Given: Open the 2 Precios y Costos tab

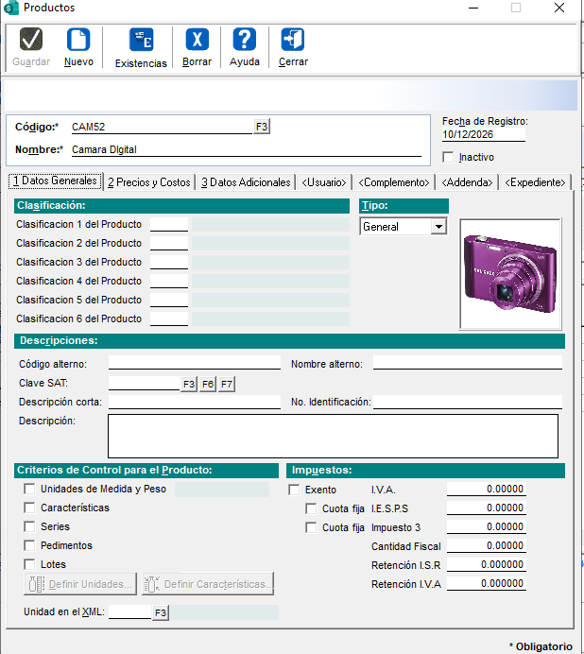Looking at the screenshot, I should point(149,182).
